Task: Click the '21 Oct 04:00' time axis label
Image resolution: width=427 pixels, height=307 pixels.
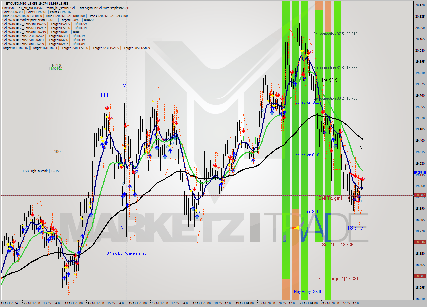Action: pos(309,303)
